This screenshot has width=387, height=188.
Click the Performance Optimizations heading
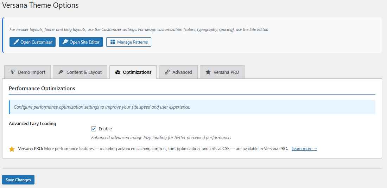coord(42,88)
